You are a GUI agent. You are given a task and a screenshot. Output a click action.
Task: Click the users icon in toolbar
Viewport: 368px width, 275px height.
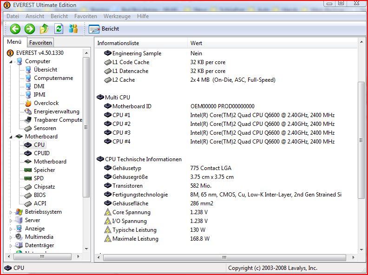pyautogui.click(x=73, y=29)
